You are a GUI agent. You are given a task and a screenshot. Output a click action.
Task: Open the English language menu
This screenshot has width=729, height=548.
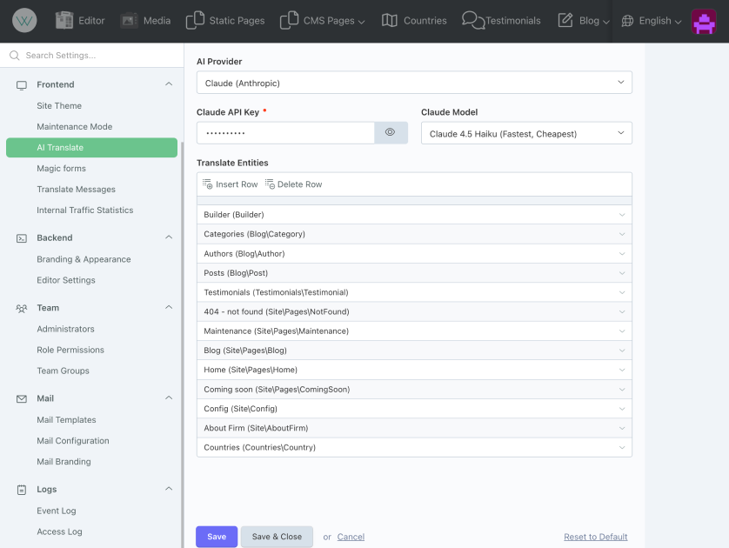pyautogui.click(x=652, y=21)
